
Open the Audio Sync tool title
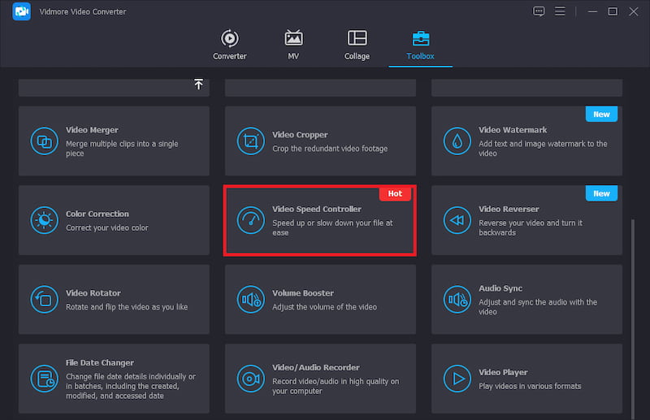(500, 288)
